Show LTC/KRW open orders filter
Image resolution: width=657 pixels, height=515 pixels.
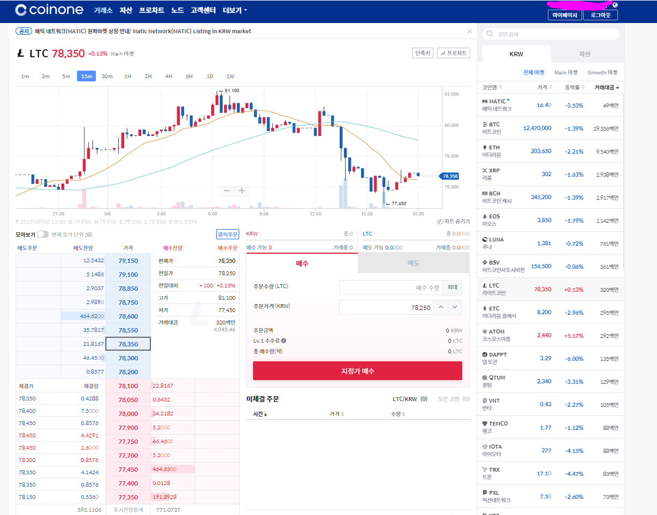coord(410,399)
